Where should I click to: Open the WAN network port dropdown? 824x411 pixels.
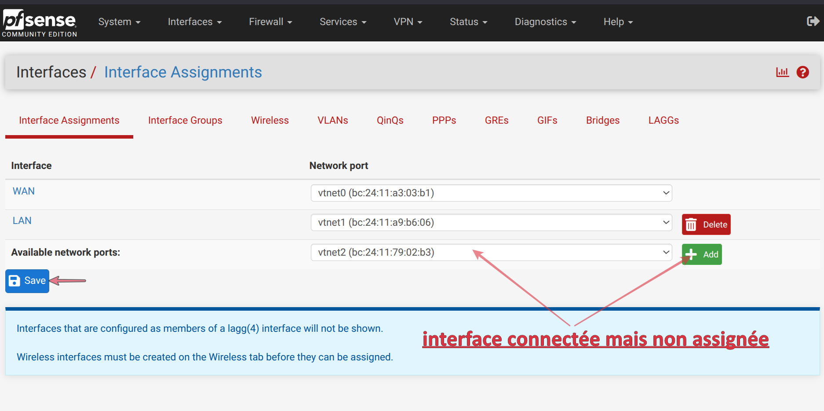click(491, 193)
